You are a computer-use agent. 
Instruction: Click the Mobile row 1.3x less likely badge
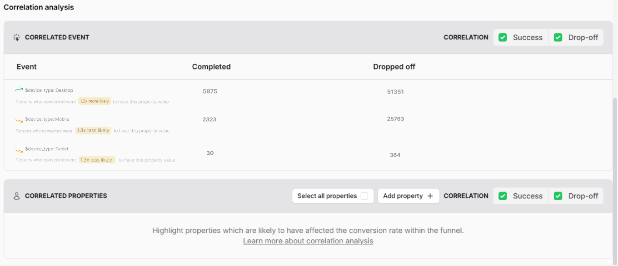pos(93,130)
